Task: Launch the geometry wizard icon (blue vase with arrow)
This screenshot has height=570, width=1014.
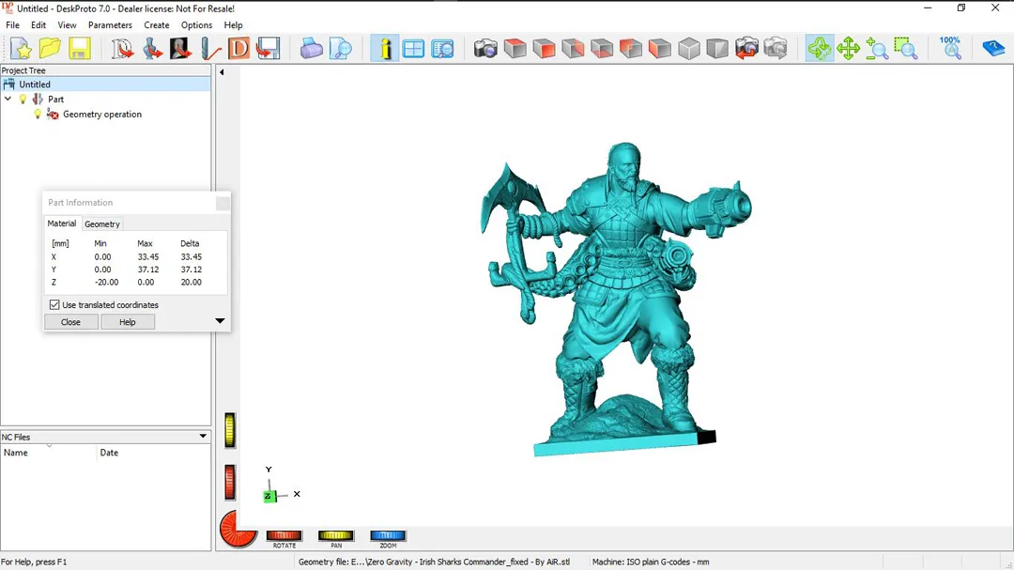Action: click(x=152, y=49)
